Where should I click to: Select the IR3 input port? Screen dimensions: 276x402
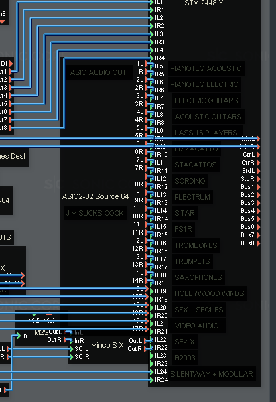click(x=151, y=42)
